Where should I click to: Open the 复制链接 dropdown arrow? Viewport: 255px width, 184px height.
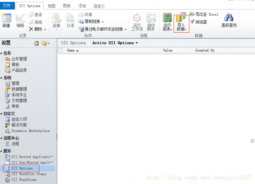pos(102,22)
